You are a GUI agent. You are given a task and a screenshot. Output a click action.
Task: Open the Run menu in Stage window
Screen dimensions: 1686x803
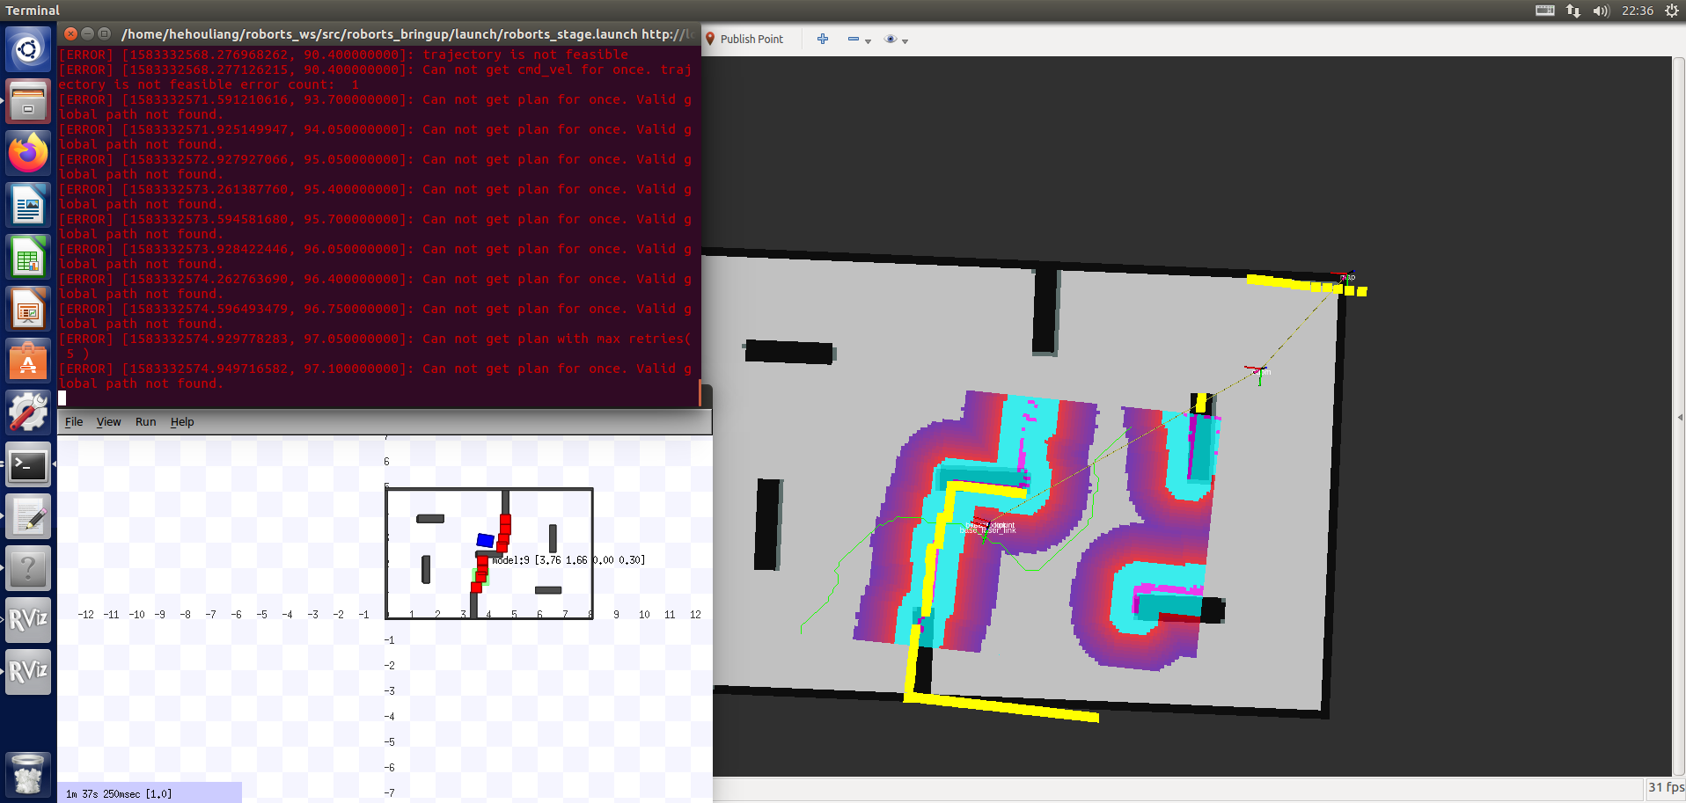[x=146, y=422]
